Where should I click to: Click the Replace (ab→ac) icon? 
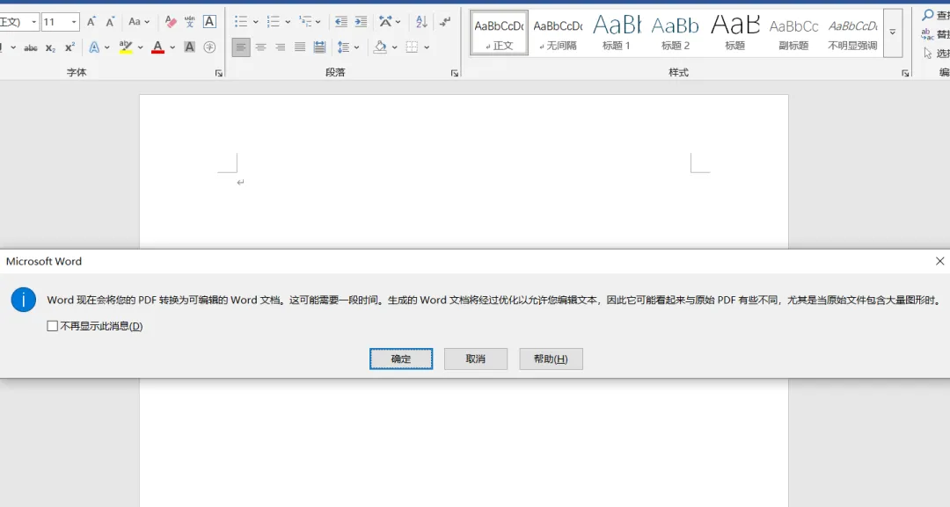tap(928, 34)
